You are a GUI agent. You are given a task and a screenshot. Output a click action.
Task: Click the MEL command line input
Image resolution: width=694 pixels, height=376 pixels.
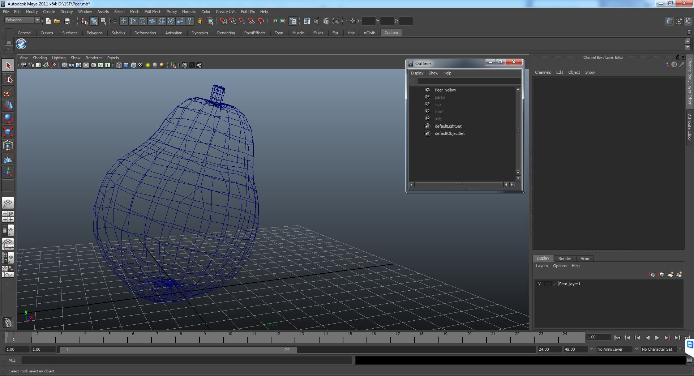click(x=187, y=360)
